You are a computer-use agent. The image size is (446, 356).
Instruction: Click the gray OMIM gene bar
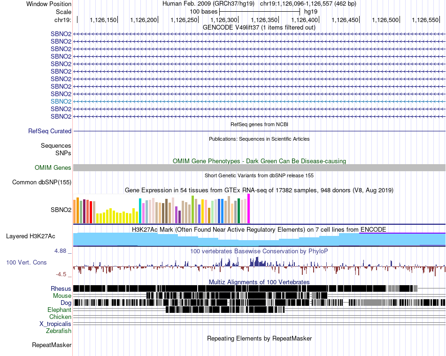(x=259, y=167)
